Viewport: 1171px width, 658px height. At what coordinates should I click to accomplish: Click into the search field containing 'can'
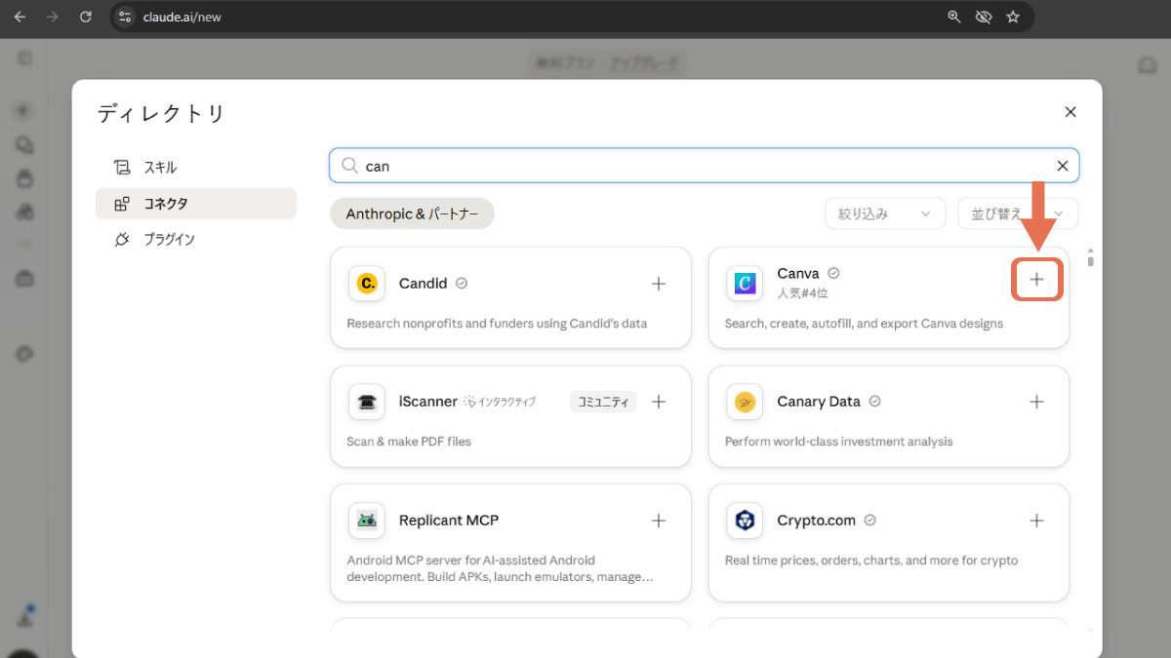click(705, 166)
